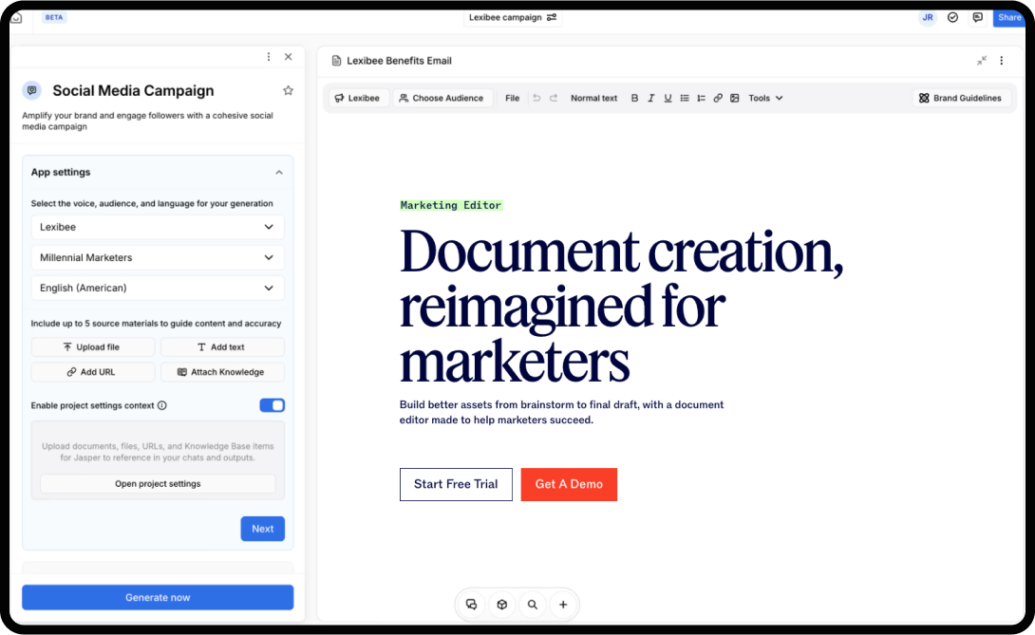Toggle bold formatting in the editor toolbar
This screenshot has height=635, width=1035.
coord(634,98)
